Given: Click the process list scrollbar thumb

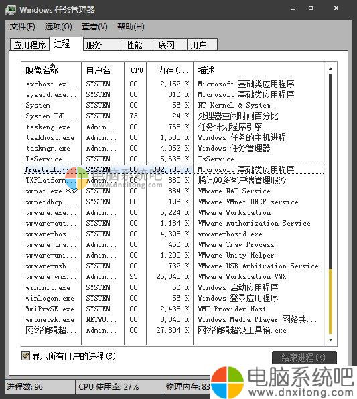Looking at the screenshot, I should [x=330, y=301].
